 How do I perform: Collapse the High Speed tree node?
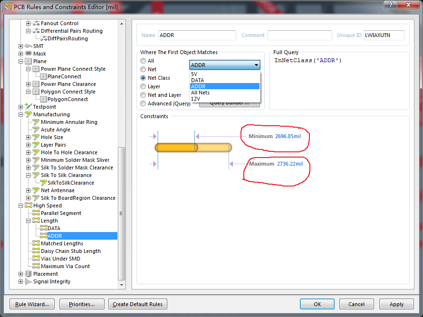(21, 206)
